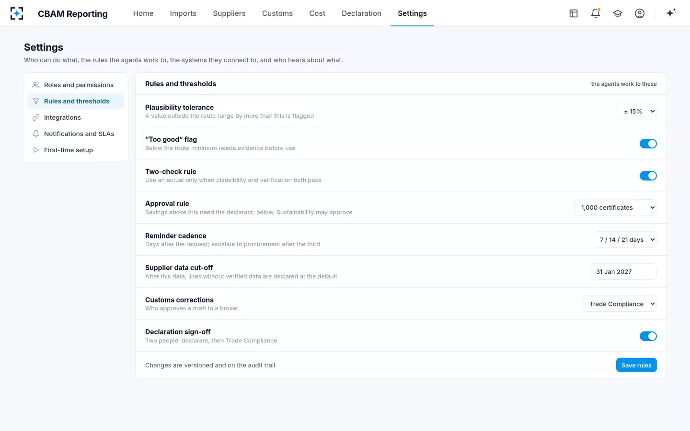
Task: Open the layout panel icon in header
Action: [x=574, y=13]
